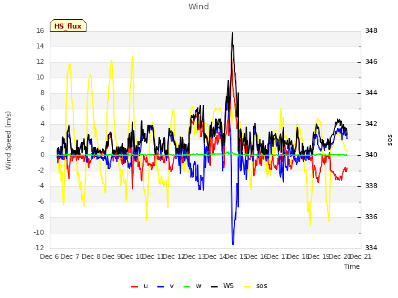Click the red u legend color marker
398x298 pixels.
pos(134,287)
